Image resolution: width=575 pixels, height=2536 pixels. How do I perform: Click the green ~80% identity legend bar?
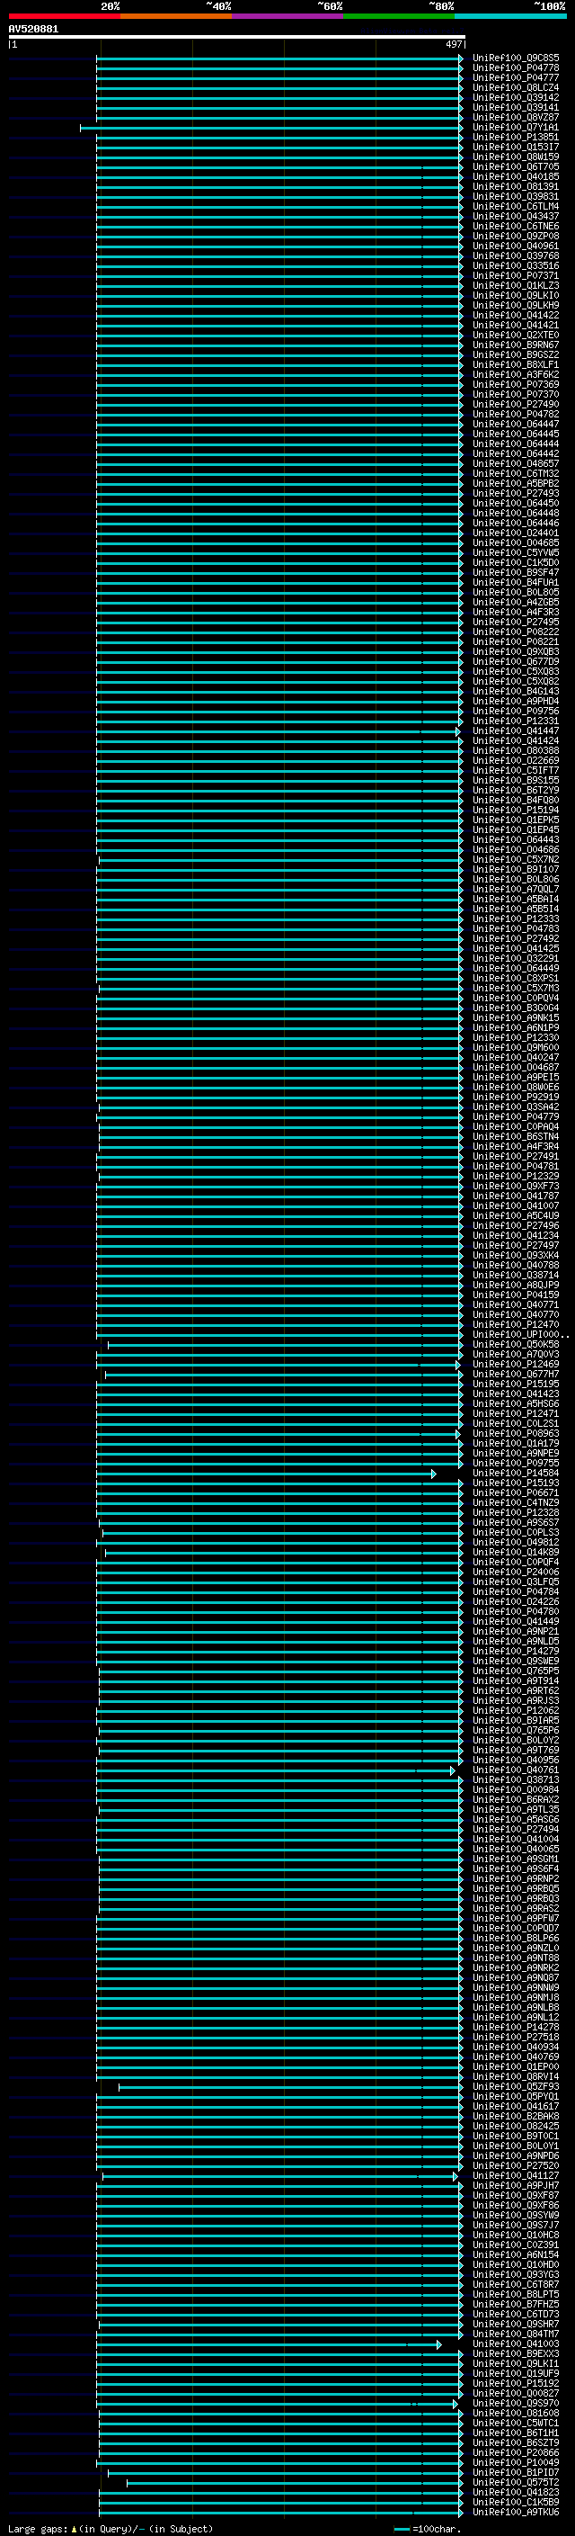[399, 16]
